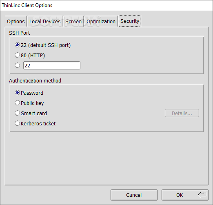Viewport: 213px width, 205px height.
Task: Switch to the Options tab
Action: coord(16,21)
